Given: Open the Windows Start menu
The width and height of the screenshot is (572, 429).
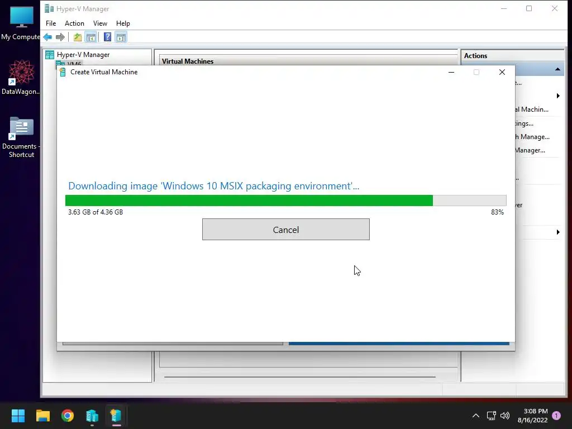Looking at the screenshot, I should [x=18, y=416].
